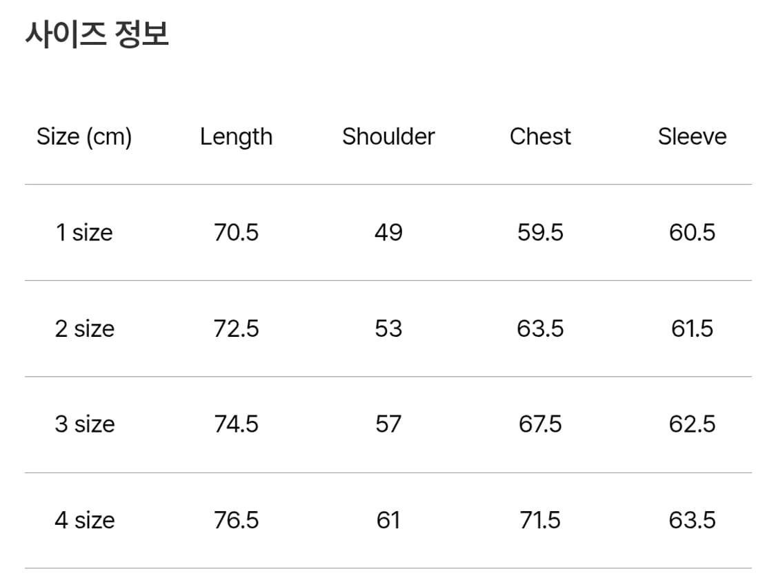This screenshot has height=582, width=776.
Task: Select sleeve value 61.5
Action: 692,329
